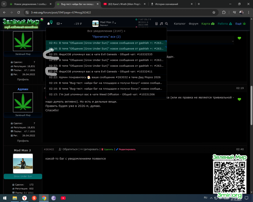Click the Карта link in header

(x=208, y=24)
